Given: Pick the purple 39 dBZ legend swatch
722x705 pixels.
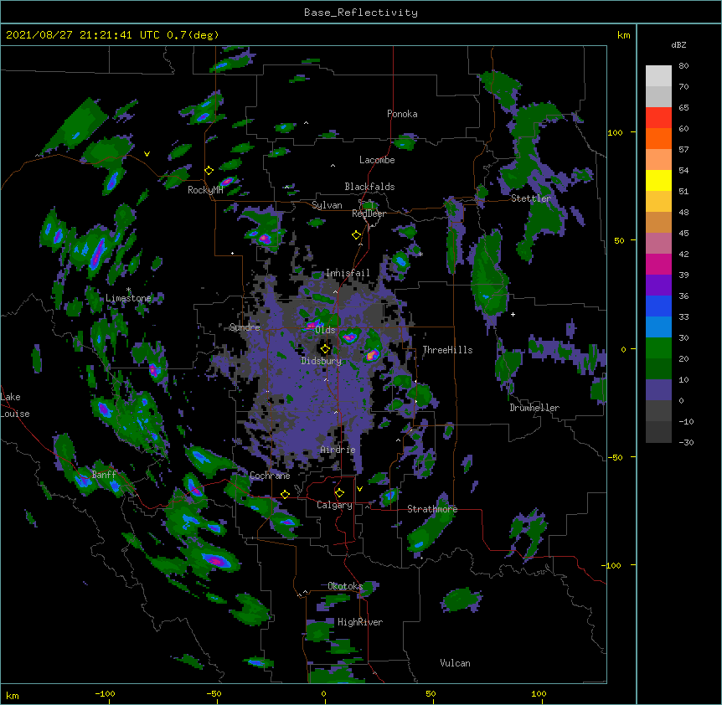Looking at the screenshot, I should click(658, 285).
